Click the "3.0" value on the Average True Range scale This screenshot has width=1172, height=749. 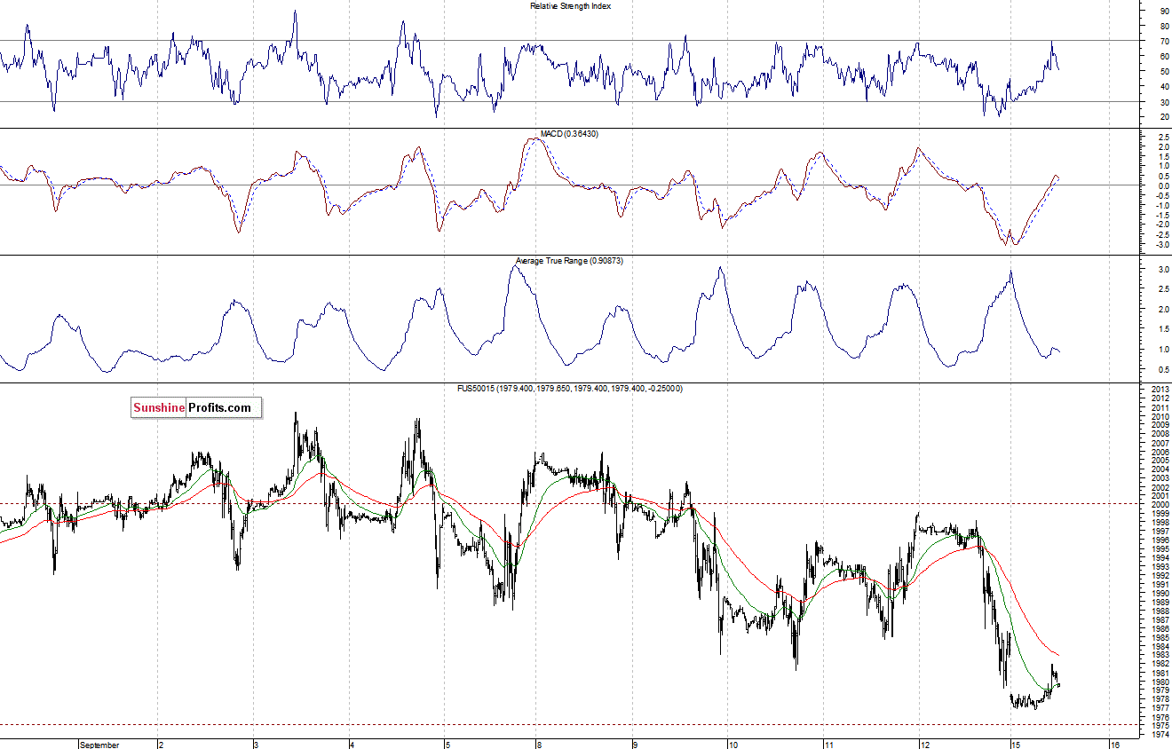tap(1163, 269)
